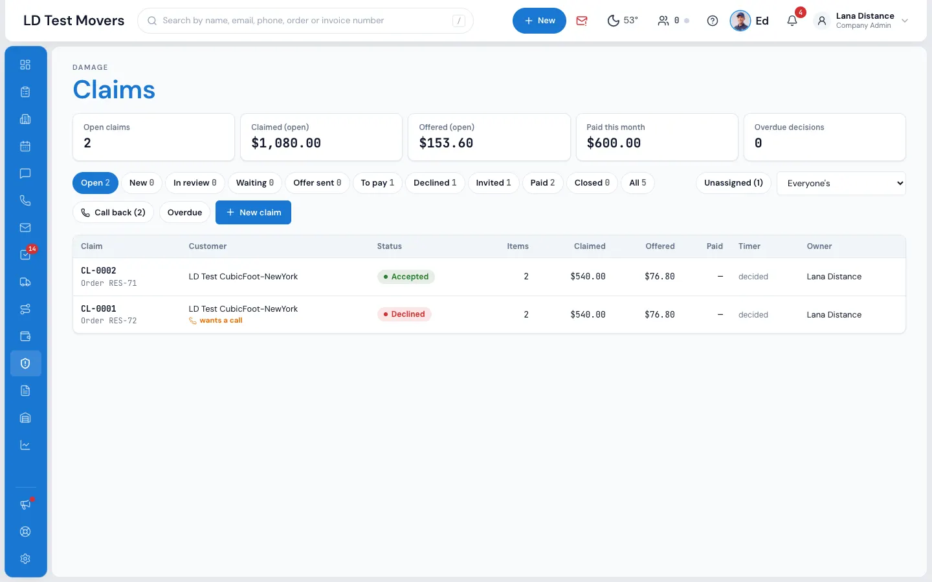The width and height of the screenshot is (932, 582).
Task: Open the settings gear icon in sidebar
Action: click(25, 559)
